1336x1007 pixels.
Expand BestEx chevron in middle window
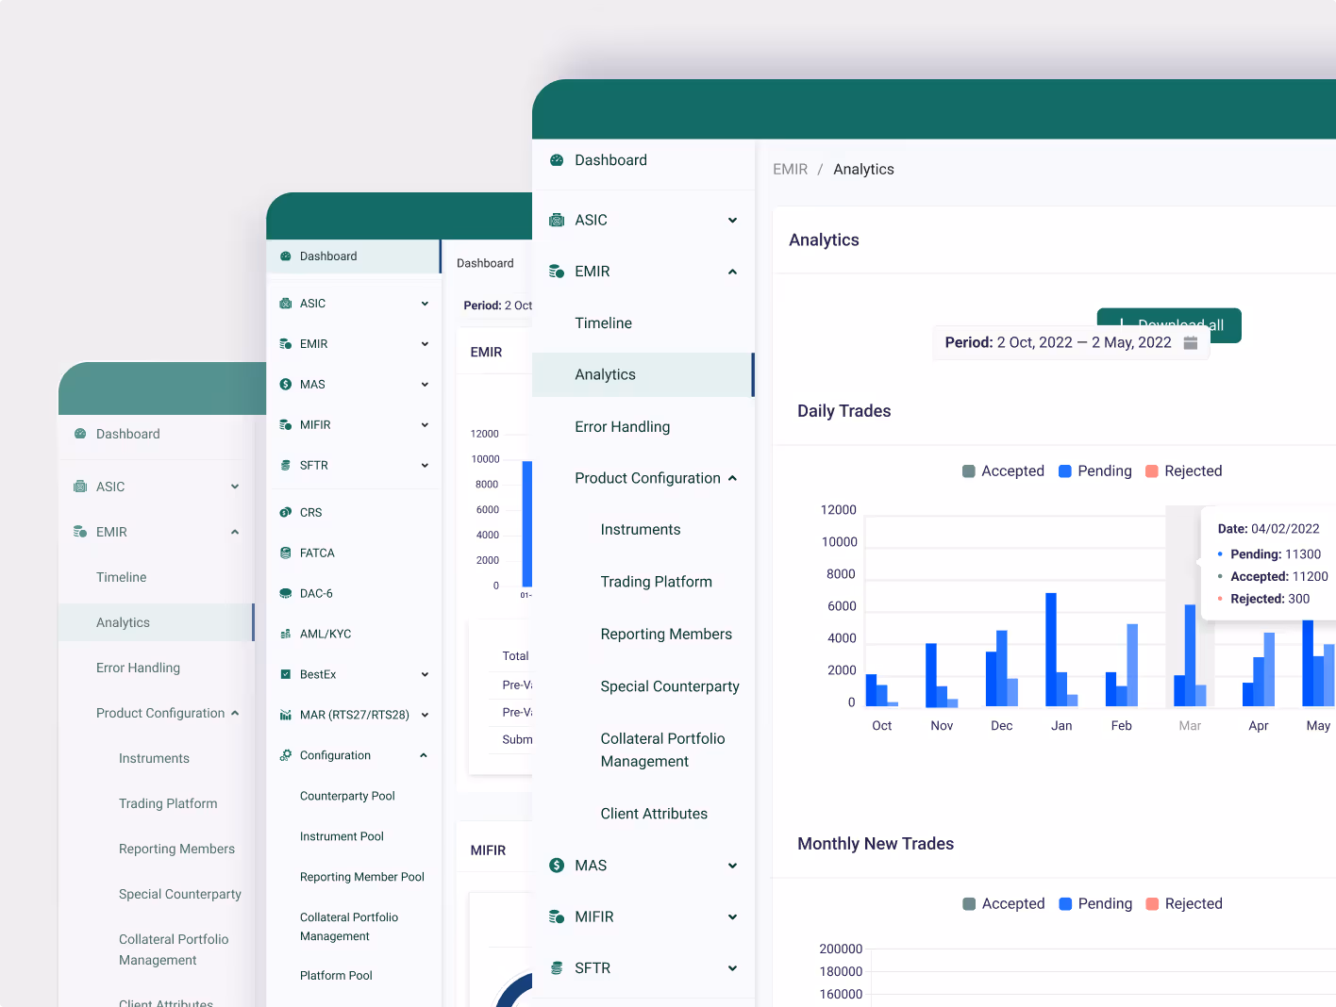click(425, 675)
